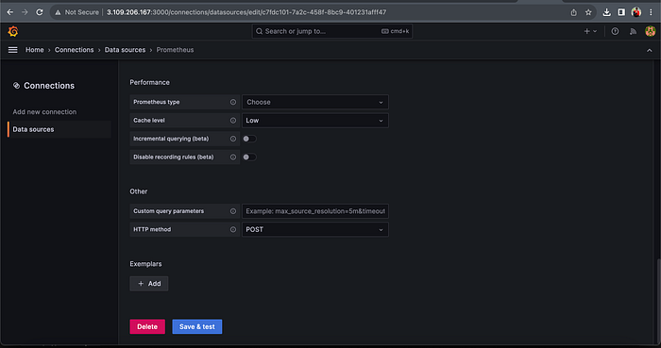Toggle Disable recording rules (beta) switch

tap(249, 157)
